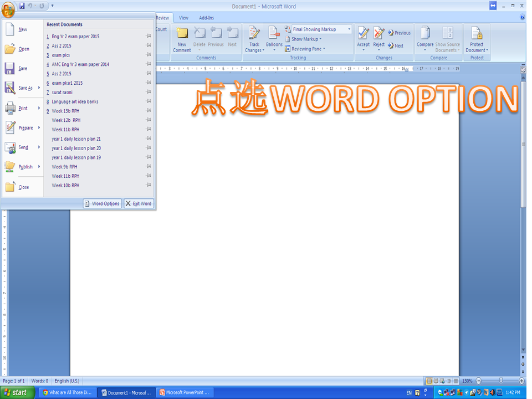The width and height of the screenshot is (532, 399).
Task: Pin Week 10b RPH document
Action: [149, 185]
